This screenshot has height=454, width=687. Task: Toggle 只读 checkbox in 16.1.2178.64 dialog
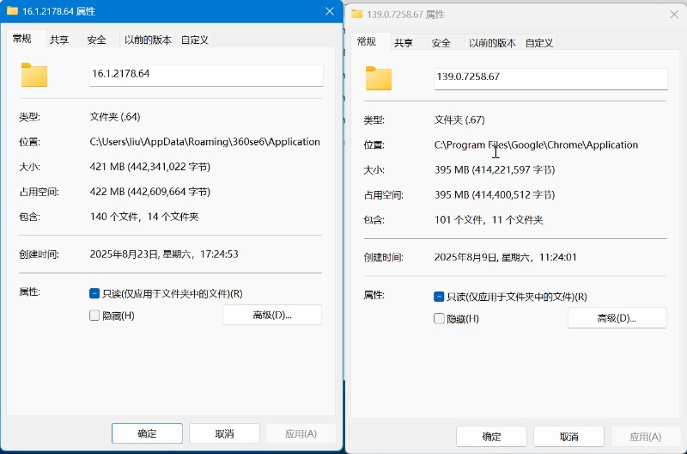pyautogui.click(x=95, y=293)
